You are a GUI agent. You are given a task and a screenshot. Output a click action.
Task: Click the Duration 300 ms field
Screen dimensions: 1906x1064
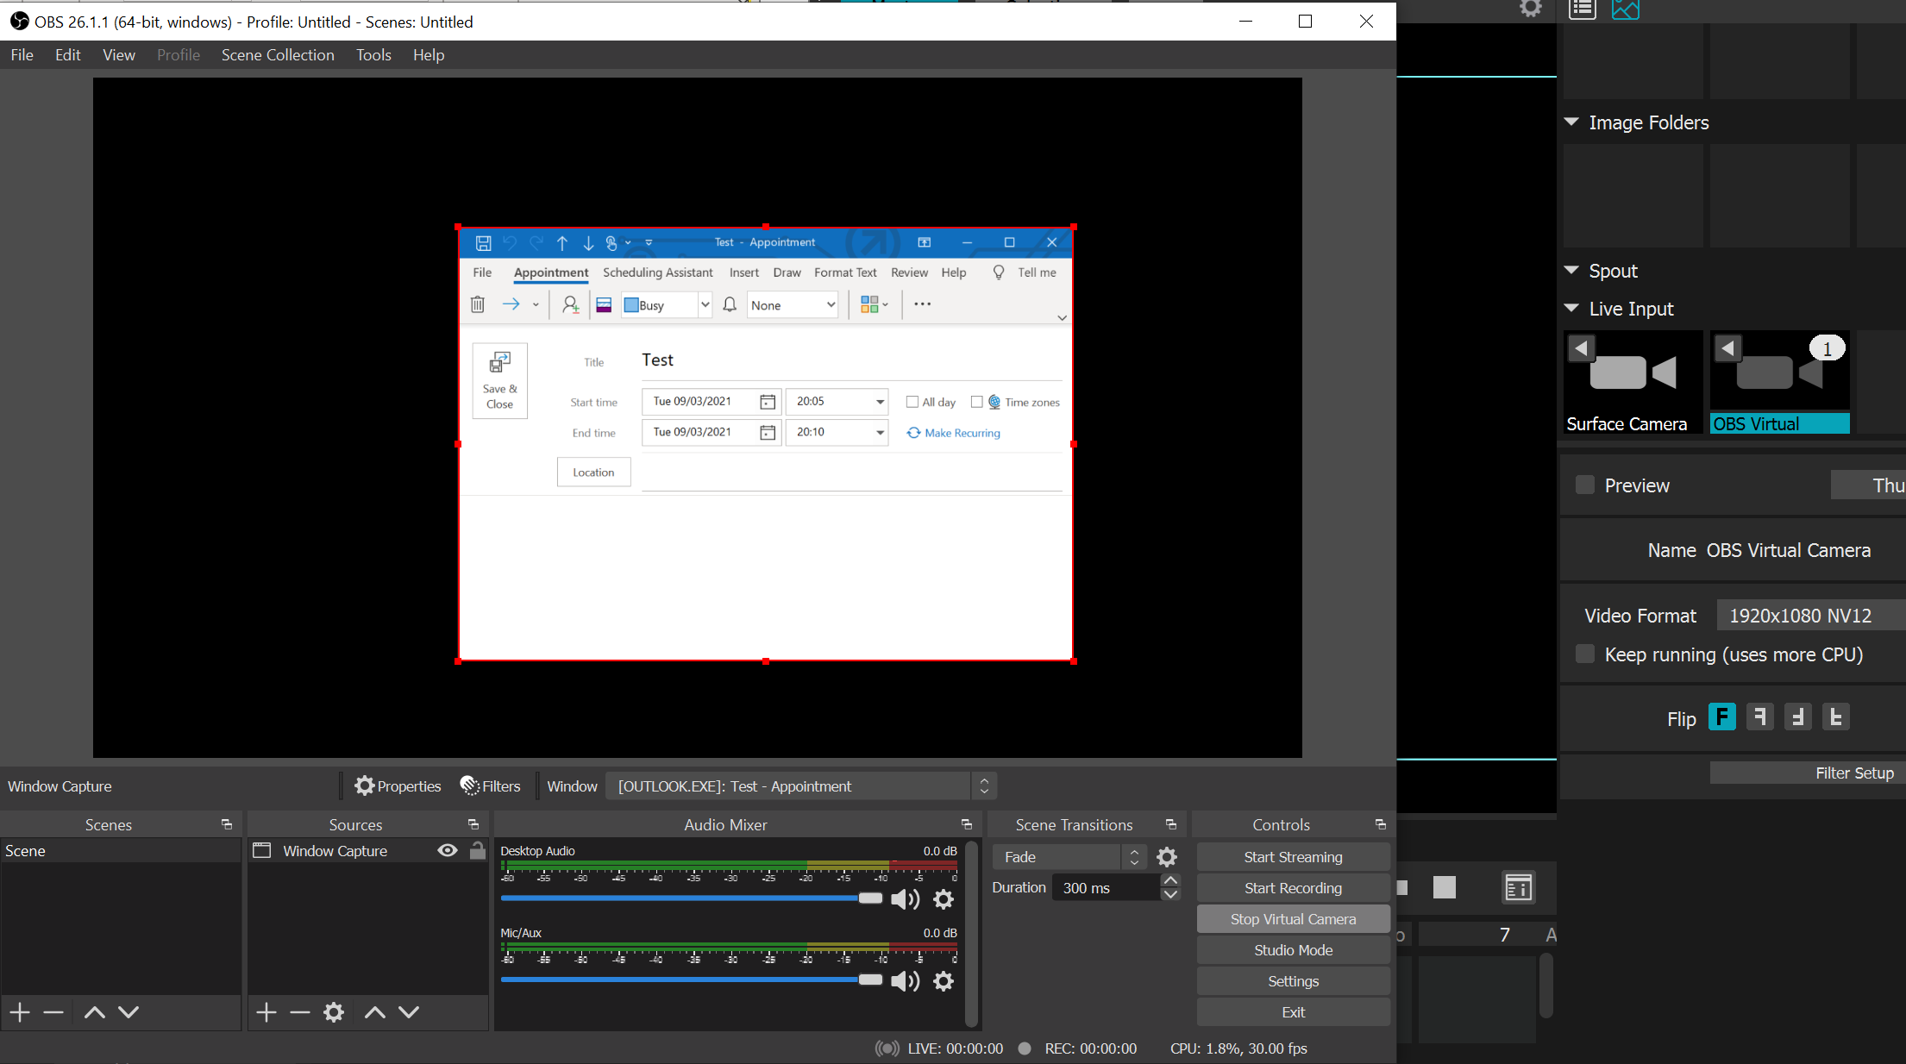[1106, 887]
